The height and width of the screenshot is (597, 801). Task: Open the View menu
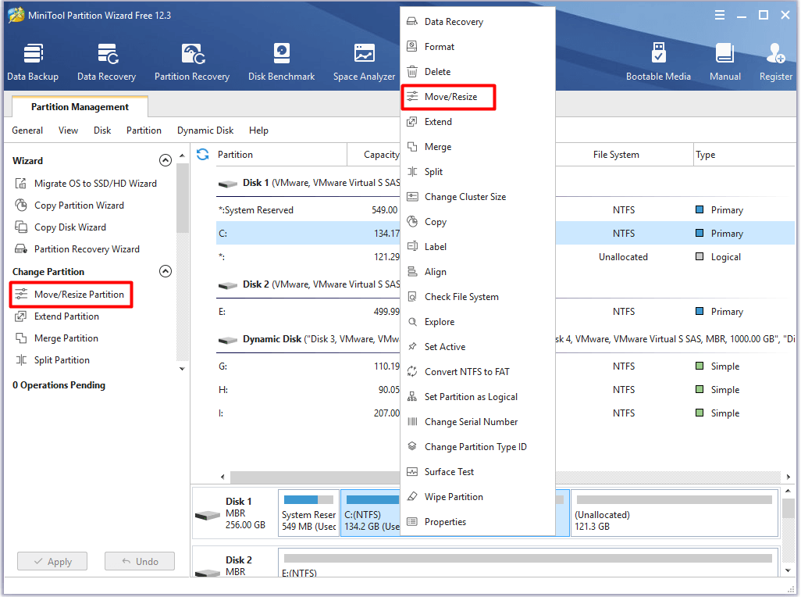pyautogui.click(x=68, y=130)
